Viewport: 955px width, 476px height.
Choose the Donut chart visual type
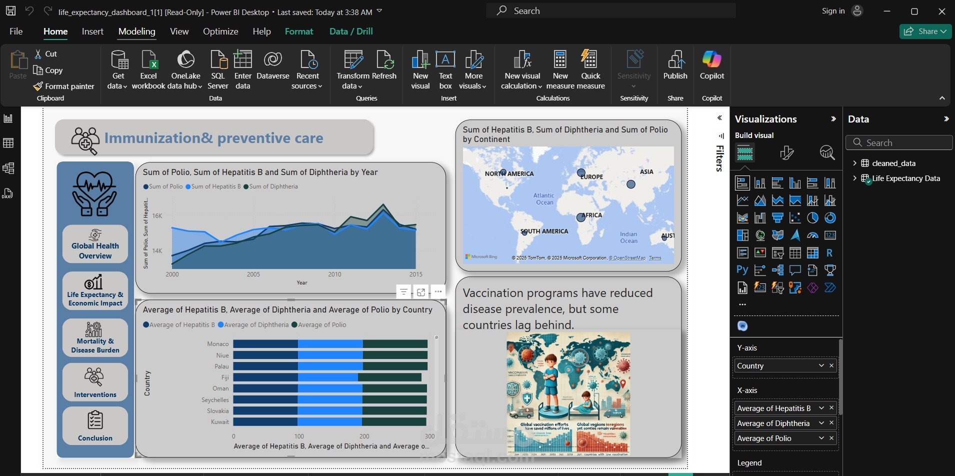click(x=830, y=218)
